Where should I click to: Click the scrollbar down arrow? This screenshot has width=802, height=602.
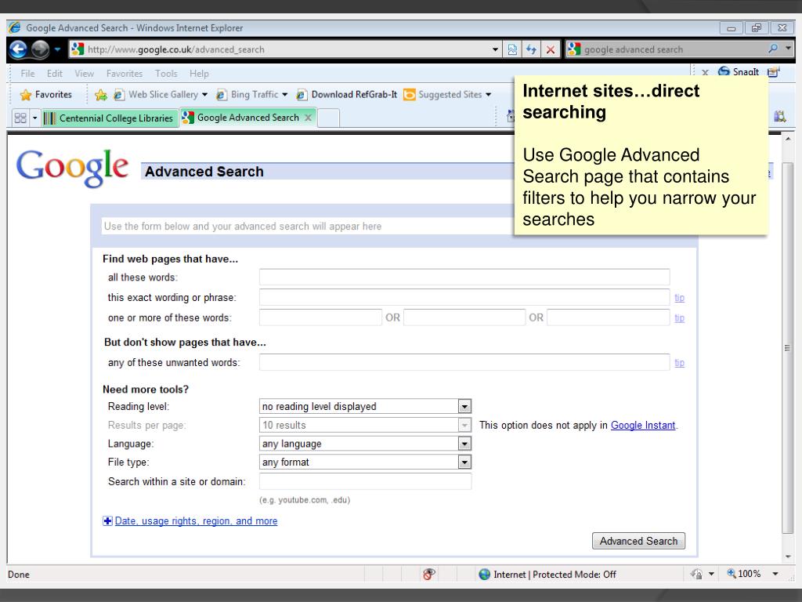click(788, 556)
